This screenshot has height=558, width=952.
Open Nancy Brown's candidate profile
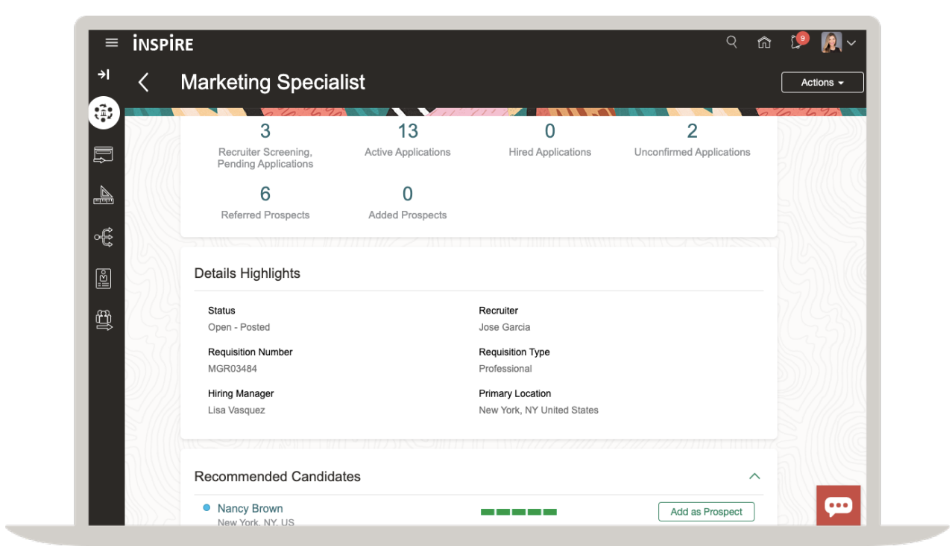click(x=250, y=508)
